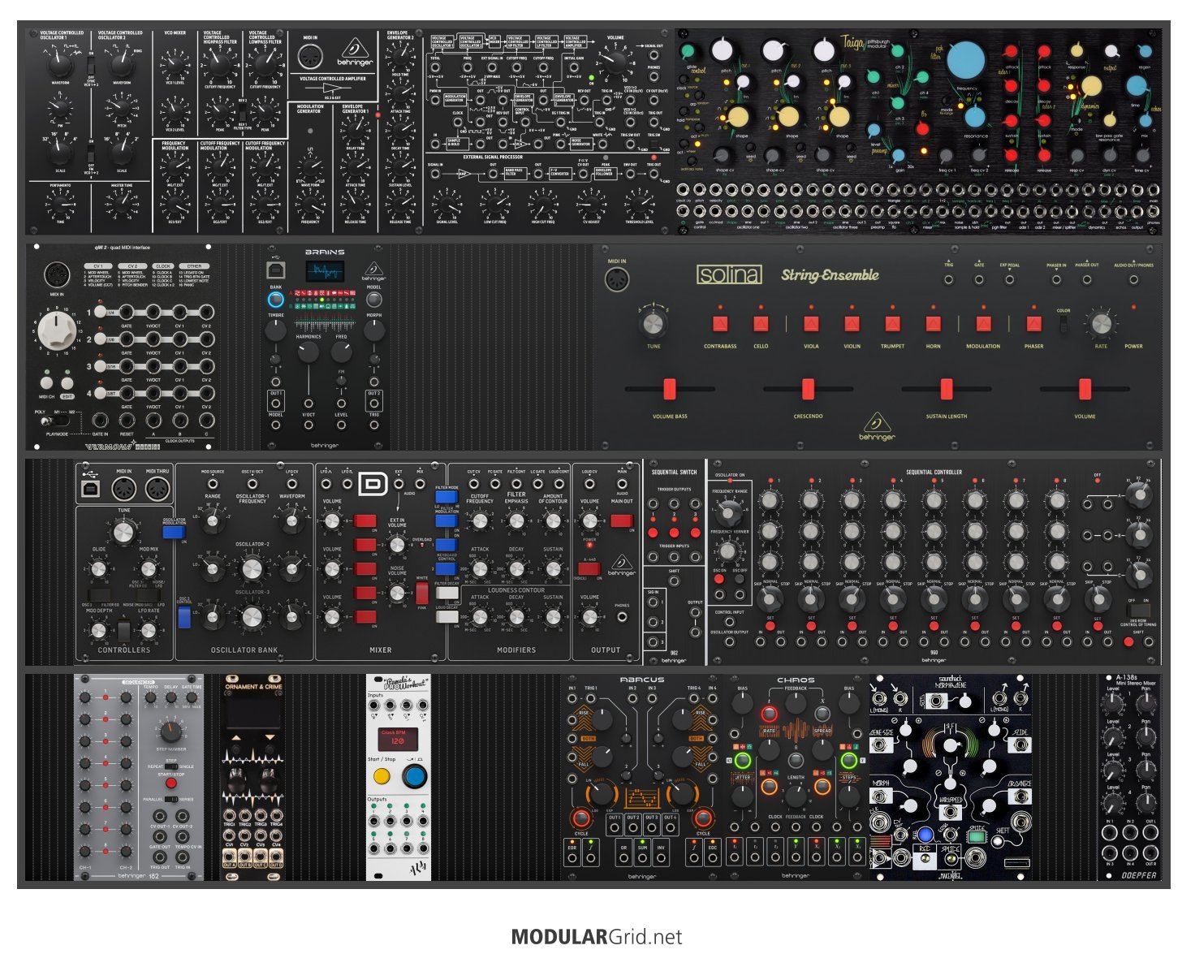1195x954 pixels.
Task: Click the VOLUME BASS slider on Solina
Action: click(670, 389)
